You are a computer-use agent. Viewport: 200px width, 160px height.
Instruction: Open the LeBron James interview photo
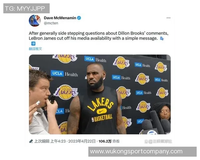coord(100,94)
